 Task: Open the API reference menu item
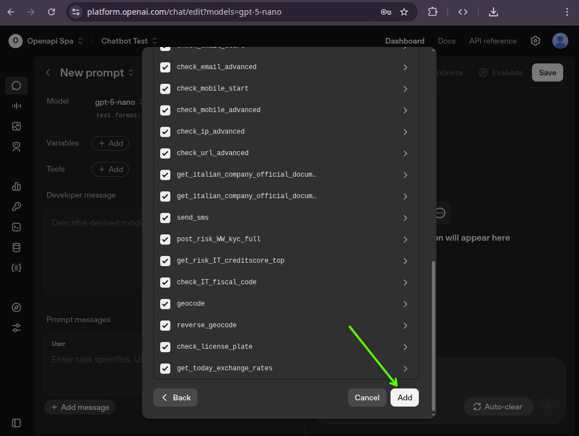(492, 41)
